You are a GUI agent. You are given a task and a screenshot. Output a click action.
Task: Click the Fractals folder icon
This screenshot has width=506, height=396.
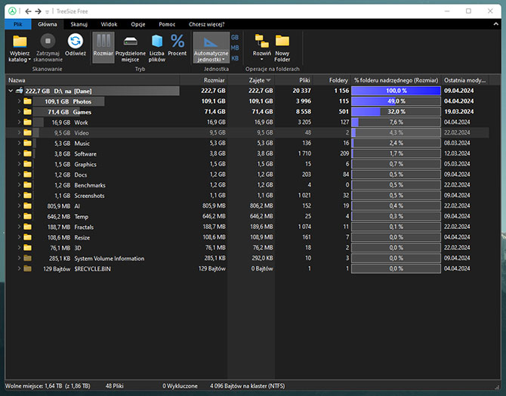click(x=28, y=227)
